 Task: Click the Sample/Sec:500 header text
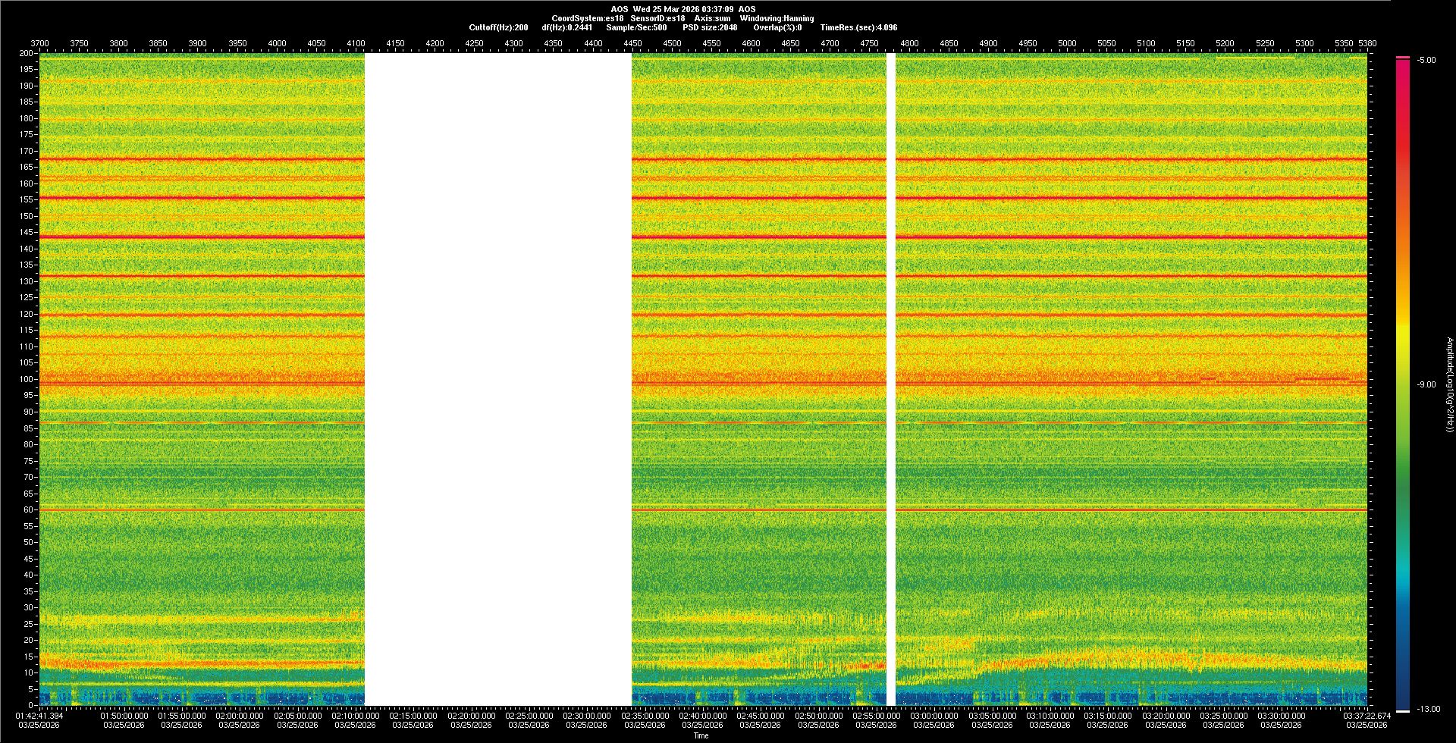point(636,27)
